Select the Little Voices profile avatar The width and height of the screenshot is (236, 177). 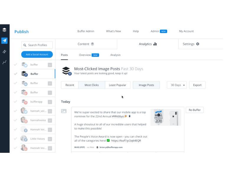[x=24, y=139]
